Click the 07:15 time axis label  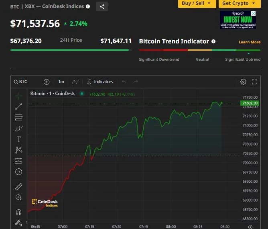89,227
